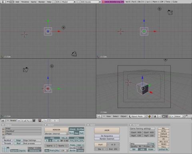192x154 pixels.
Task: Open the Blender Internal renderer dropdown
Action: click(x=56, y=134)
